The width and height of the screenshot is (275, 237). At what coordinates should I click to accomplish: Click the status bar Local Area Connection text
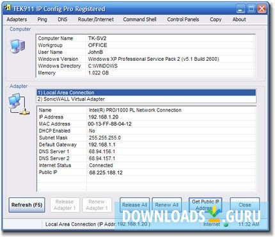click(98, 224)
